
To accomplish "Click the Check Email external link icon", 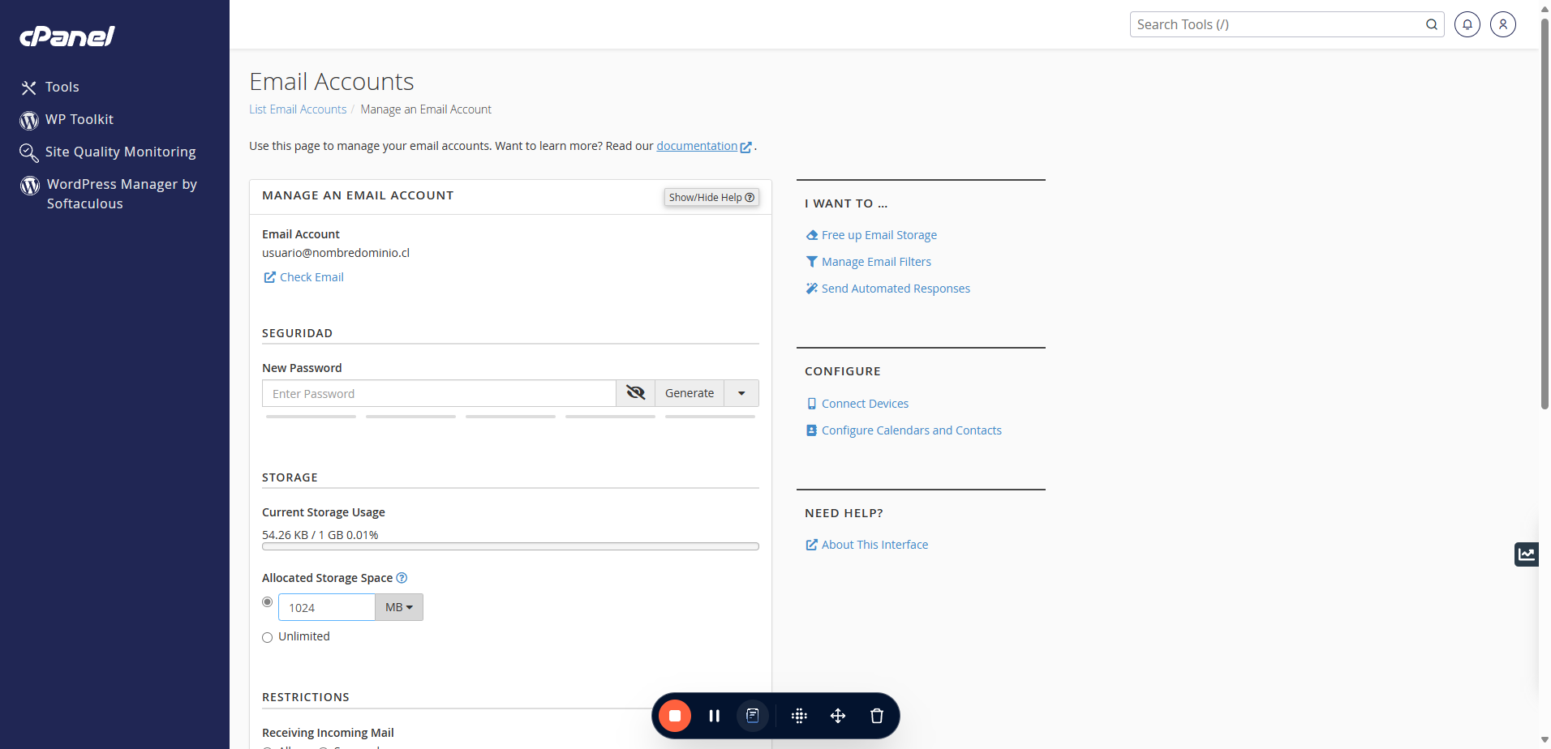I will click(270, 277).
